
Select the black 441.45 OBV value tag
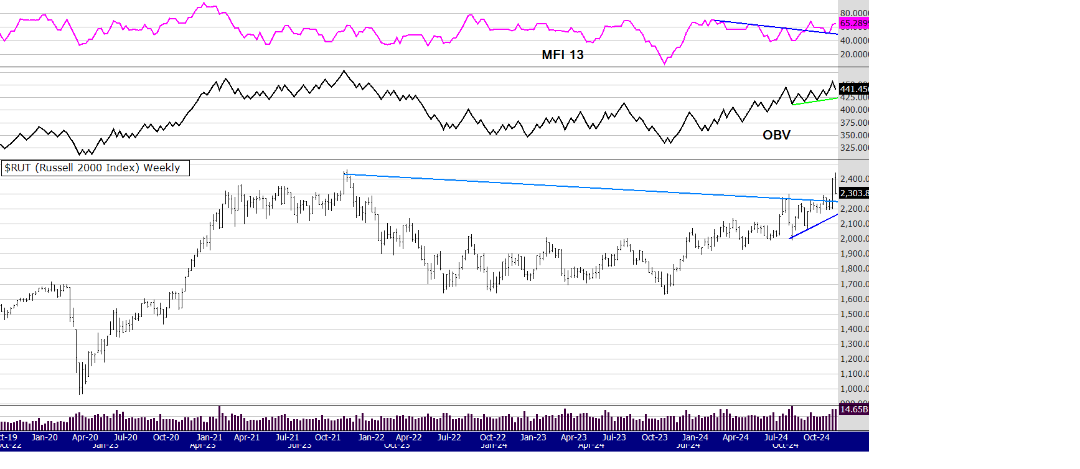click(x=853, y=89)
